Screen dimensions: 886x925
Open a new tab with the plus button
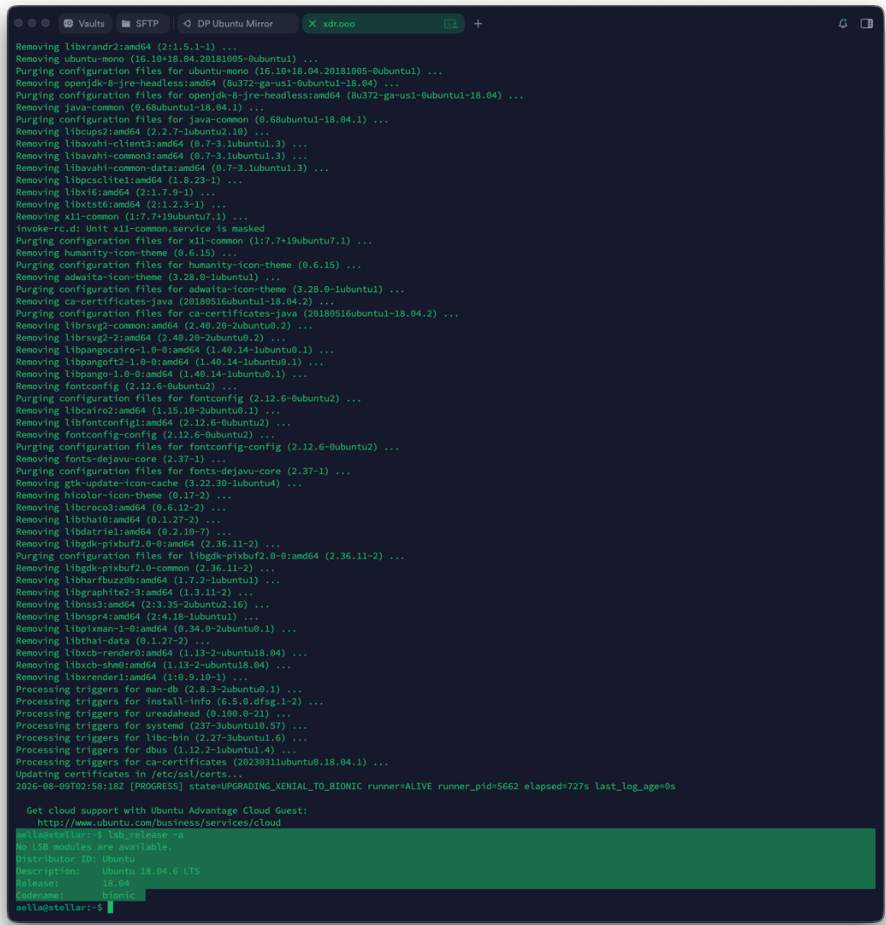point(478,24)
